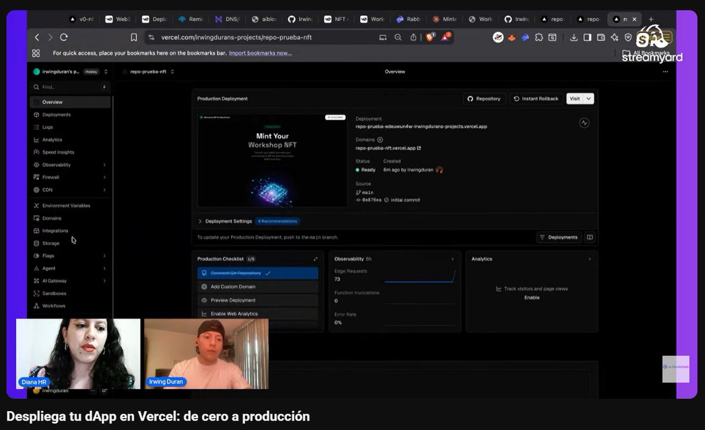Click the Instant Rollback button
Screen dimensions: 705x430
pos(536,99)
